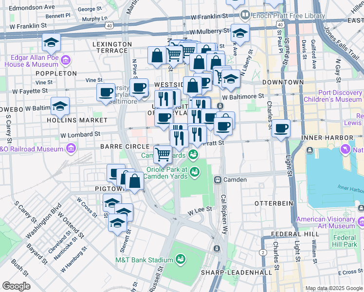364x292 pixels.
Task: Click the Jones Falls Trail label
Action: tap(341, 43)
